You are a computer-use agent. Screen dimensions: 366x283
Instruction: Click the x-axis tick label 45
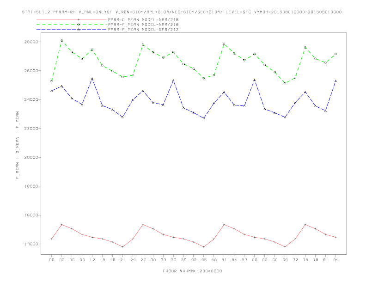pyautogui.click(x=204, y=260)
